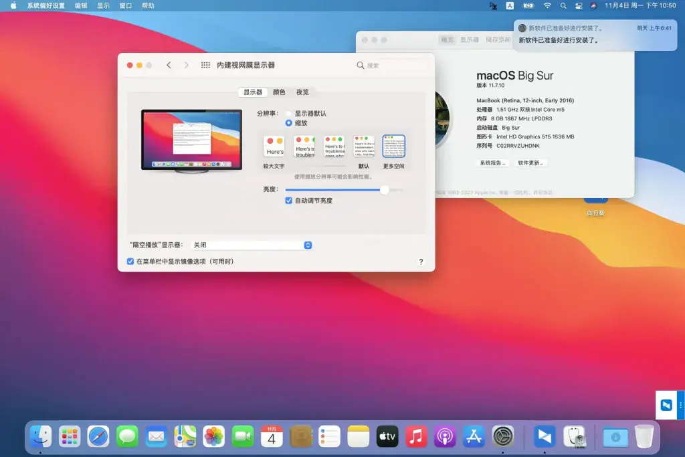Toggle 自动调节亮度 checkbox
This screenshot has width=685, height=457.
point(288,201)
